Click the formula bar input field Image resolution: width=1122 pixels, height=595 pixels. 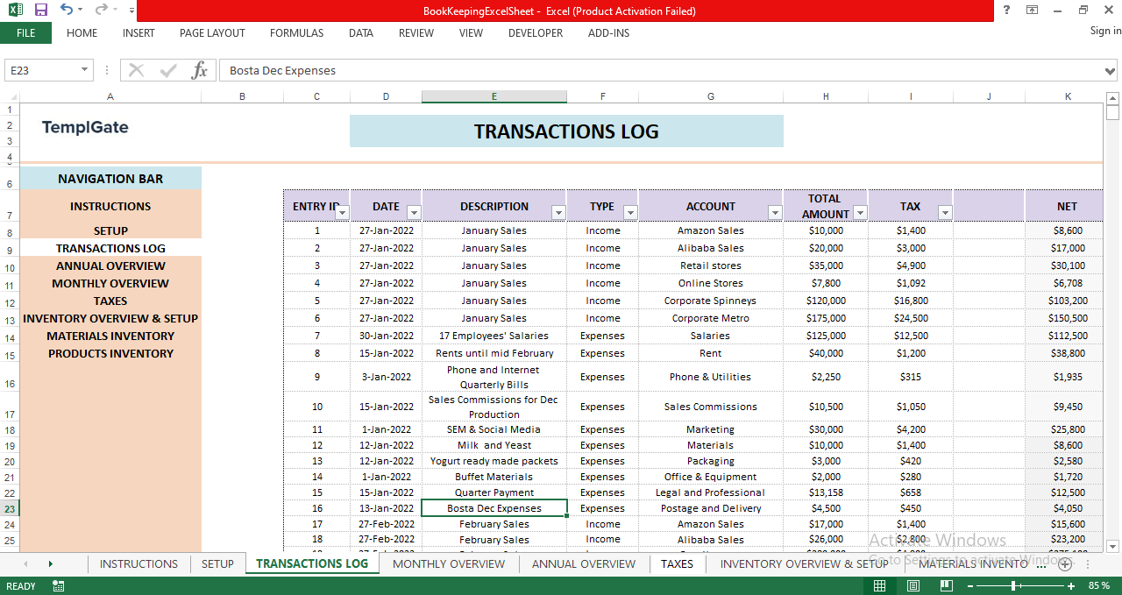click(x=662, y=70)
